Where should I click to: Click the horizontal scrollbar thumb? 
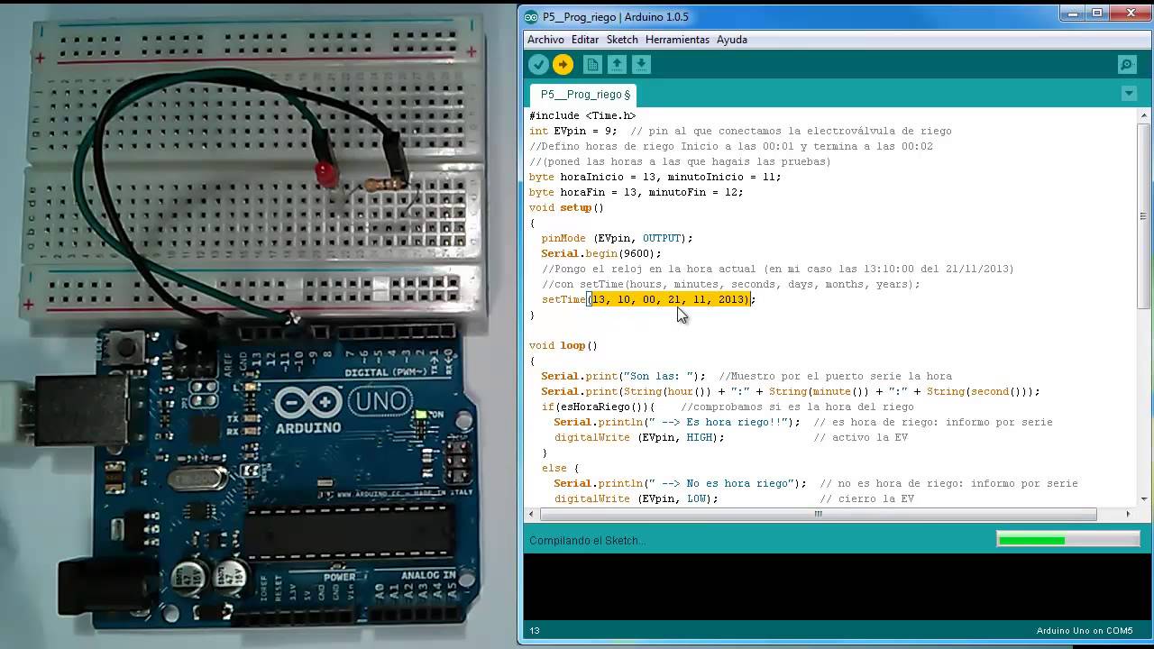click(818, 514)
